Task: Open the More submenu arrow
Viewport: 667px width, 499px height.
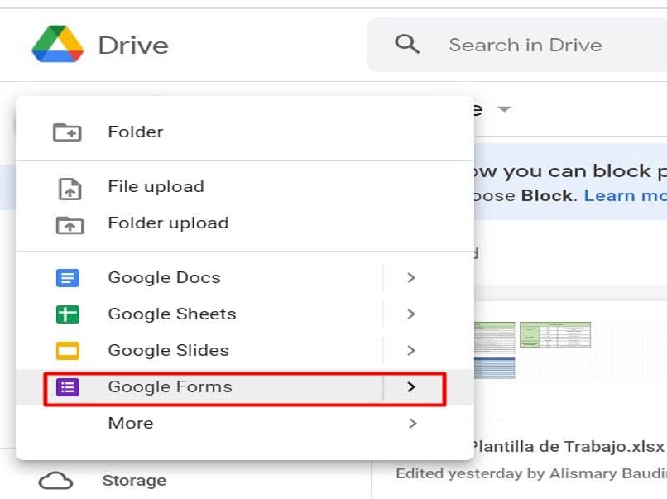Action: point(411,423)
